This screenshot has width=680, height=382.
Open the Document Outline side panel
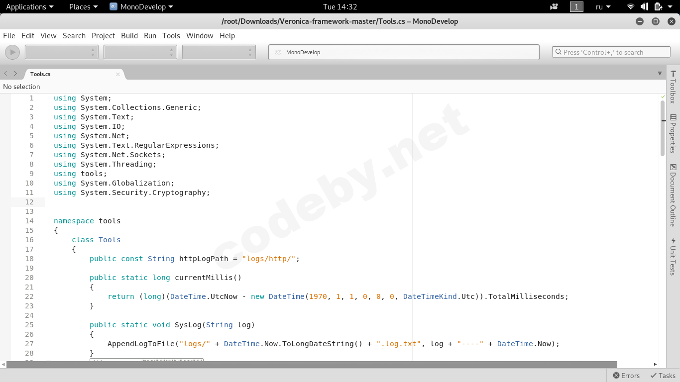(673, 194)
